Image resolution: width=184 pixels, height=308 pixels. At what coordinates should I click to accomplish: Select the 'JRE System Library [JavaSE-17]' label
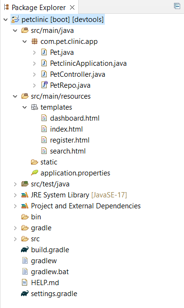(x=79, y=195)
